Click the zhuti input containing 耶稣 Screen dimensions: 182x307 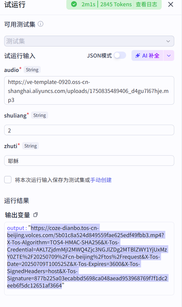(x=89, y=161)
